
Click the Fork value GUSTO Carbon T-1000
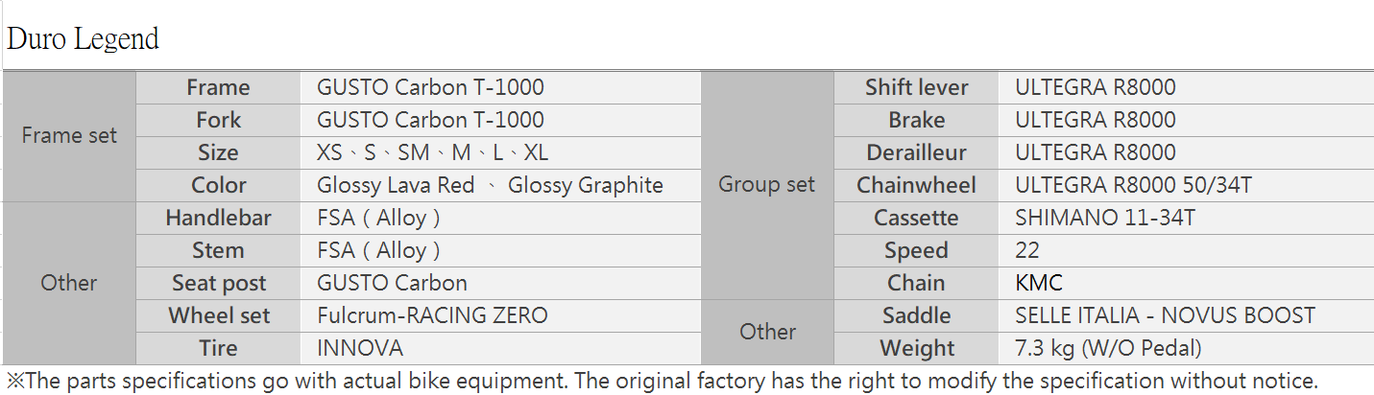[430, 120]
